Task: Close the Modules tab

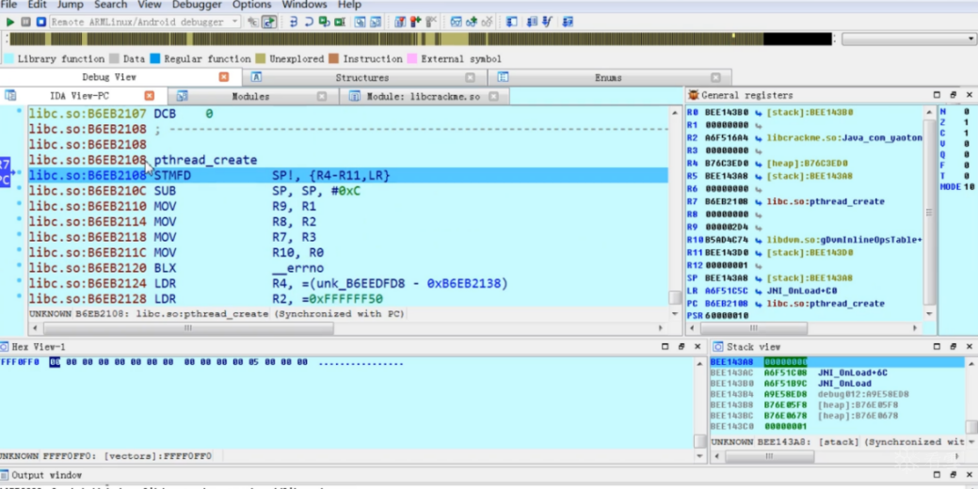Action: point(322,97)
